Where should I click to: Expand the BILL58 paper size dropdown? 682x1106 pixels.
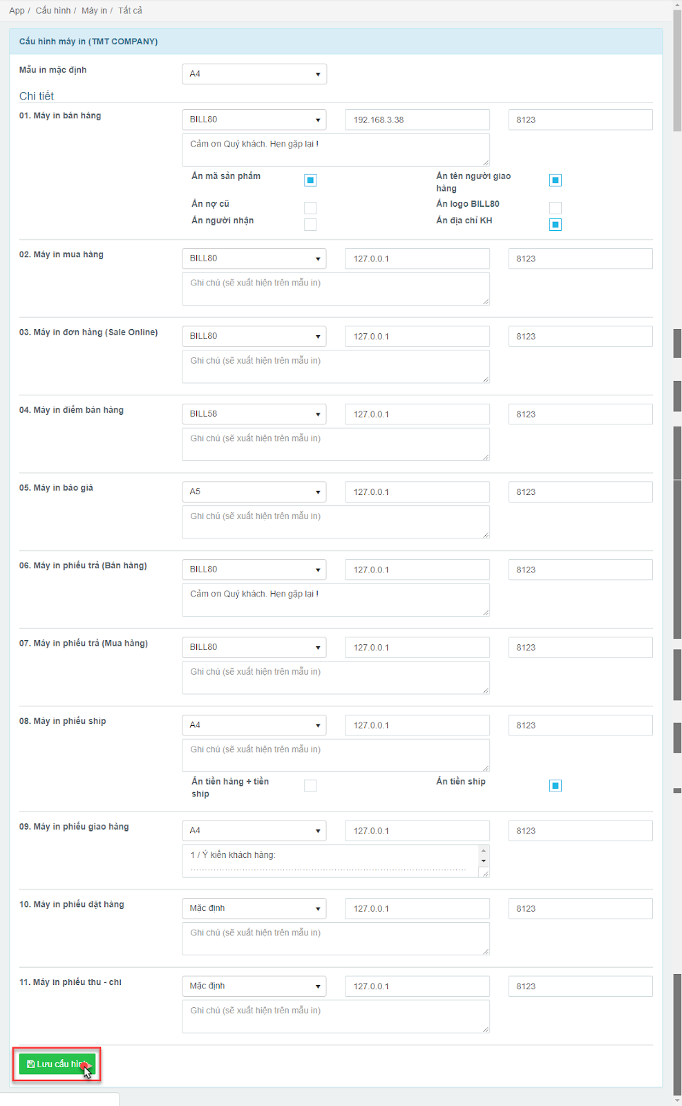coord(254,414)
